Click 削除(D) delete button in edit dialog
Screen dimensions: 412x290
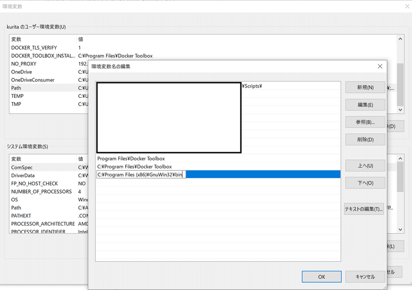coord(365,140)
